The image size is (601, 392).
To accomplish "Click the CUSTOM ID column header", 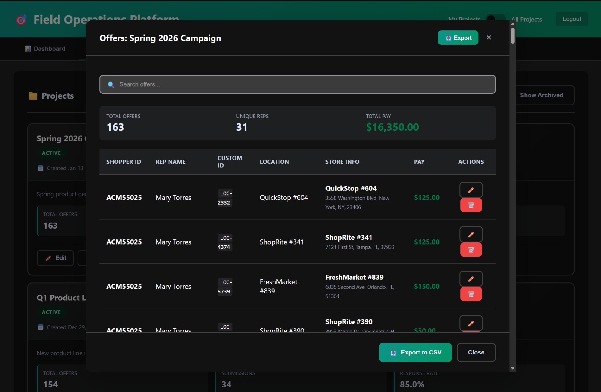I will pos(230,162).
